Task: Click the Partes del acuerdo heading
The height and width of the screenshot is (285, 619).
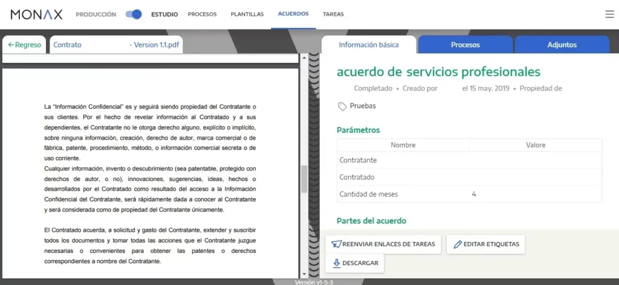Action: click(372, 221)
